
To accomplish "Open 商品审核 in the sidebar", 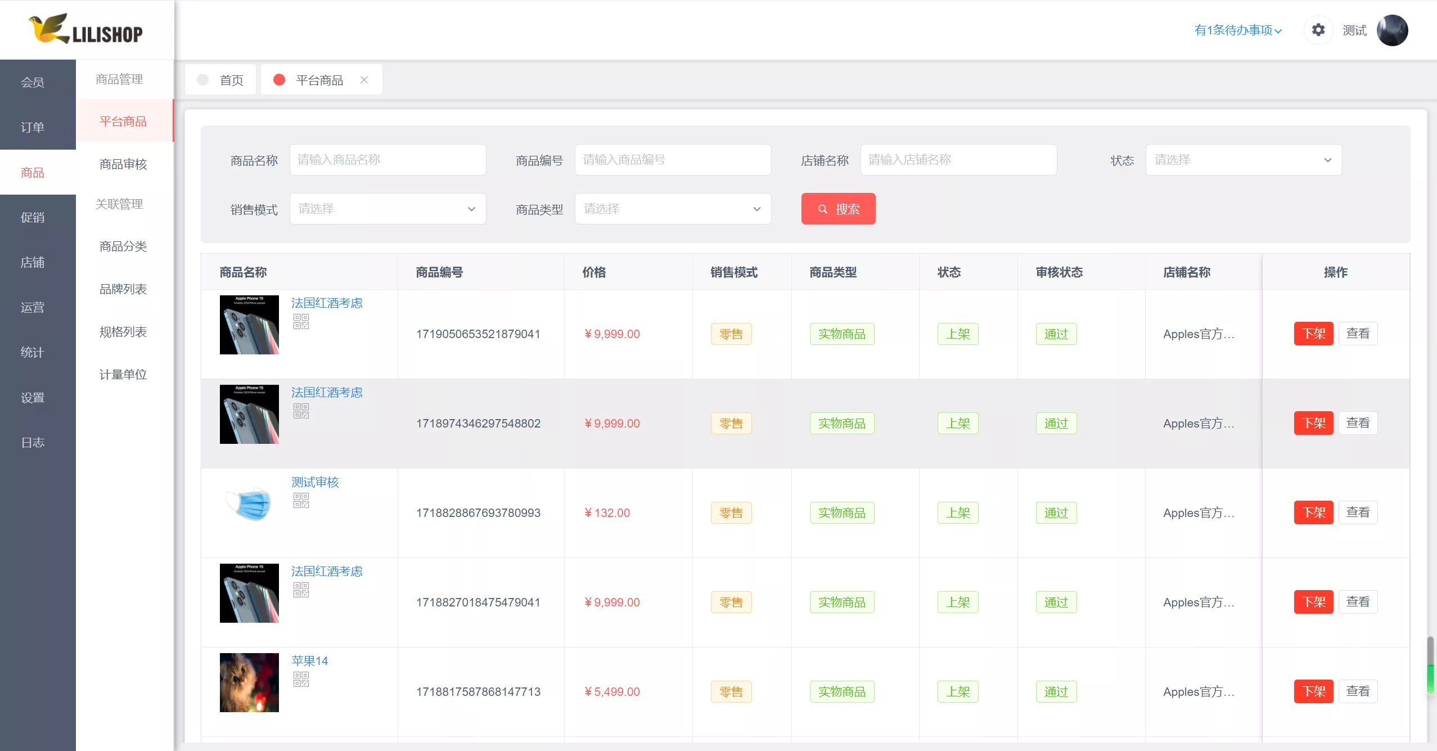I will click(123, 164).
